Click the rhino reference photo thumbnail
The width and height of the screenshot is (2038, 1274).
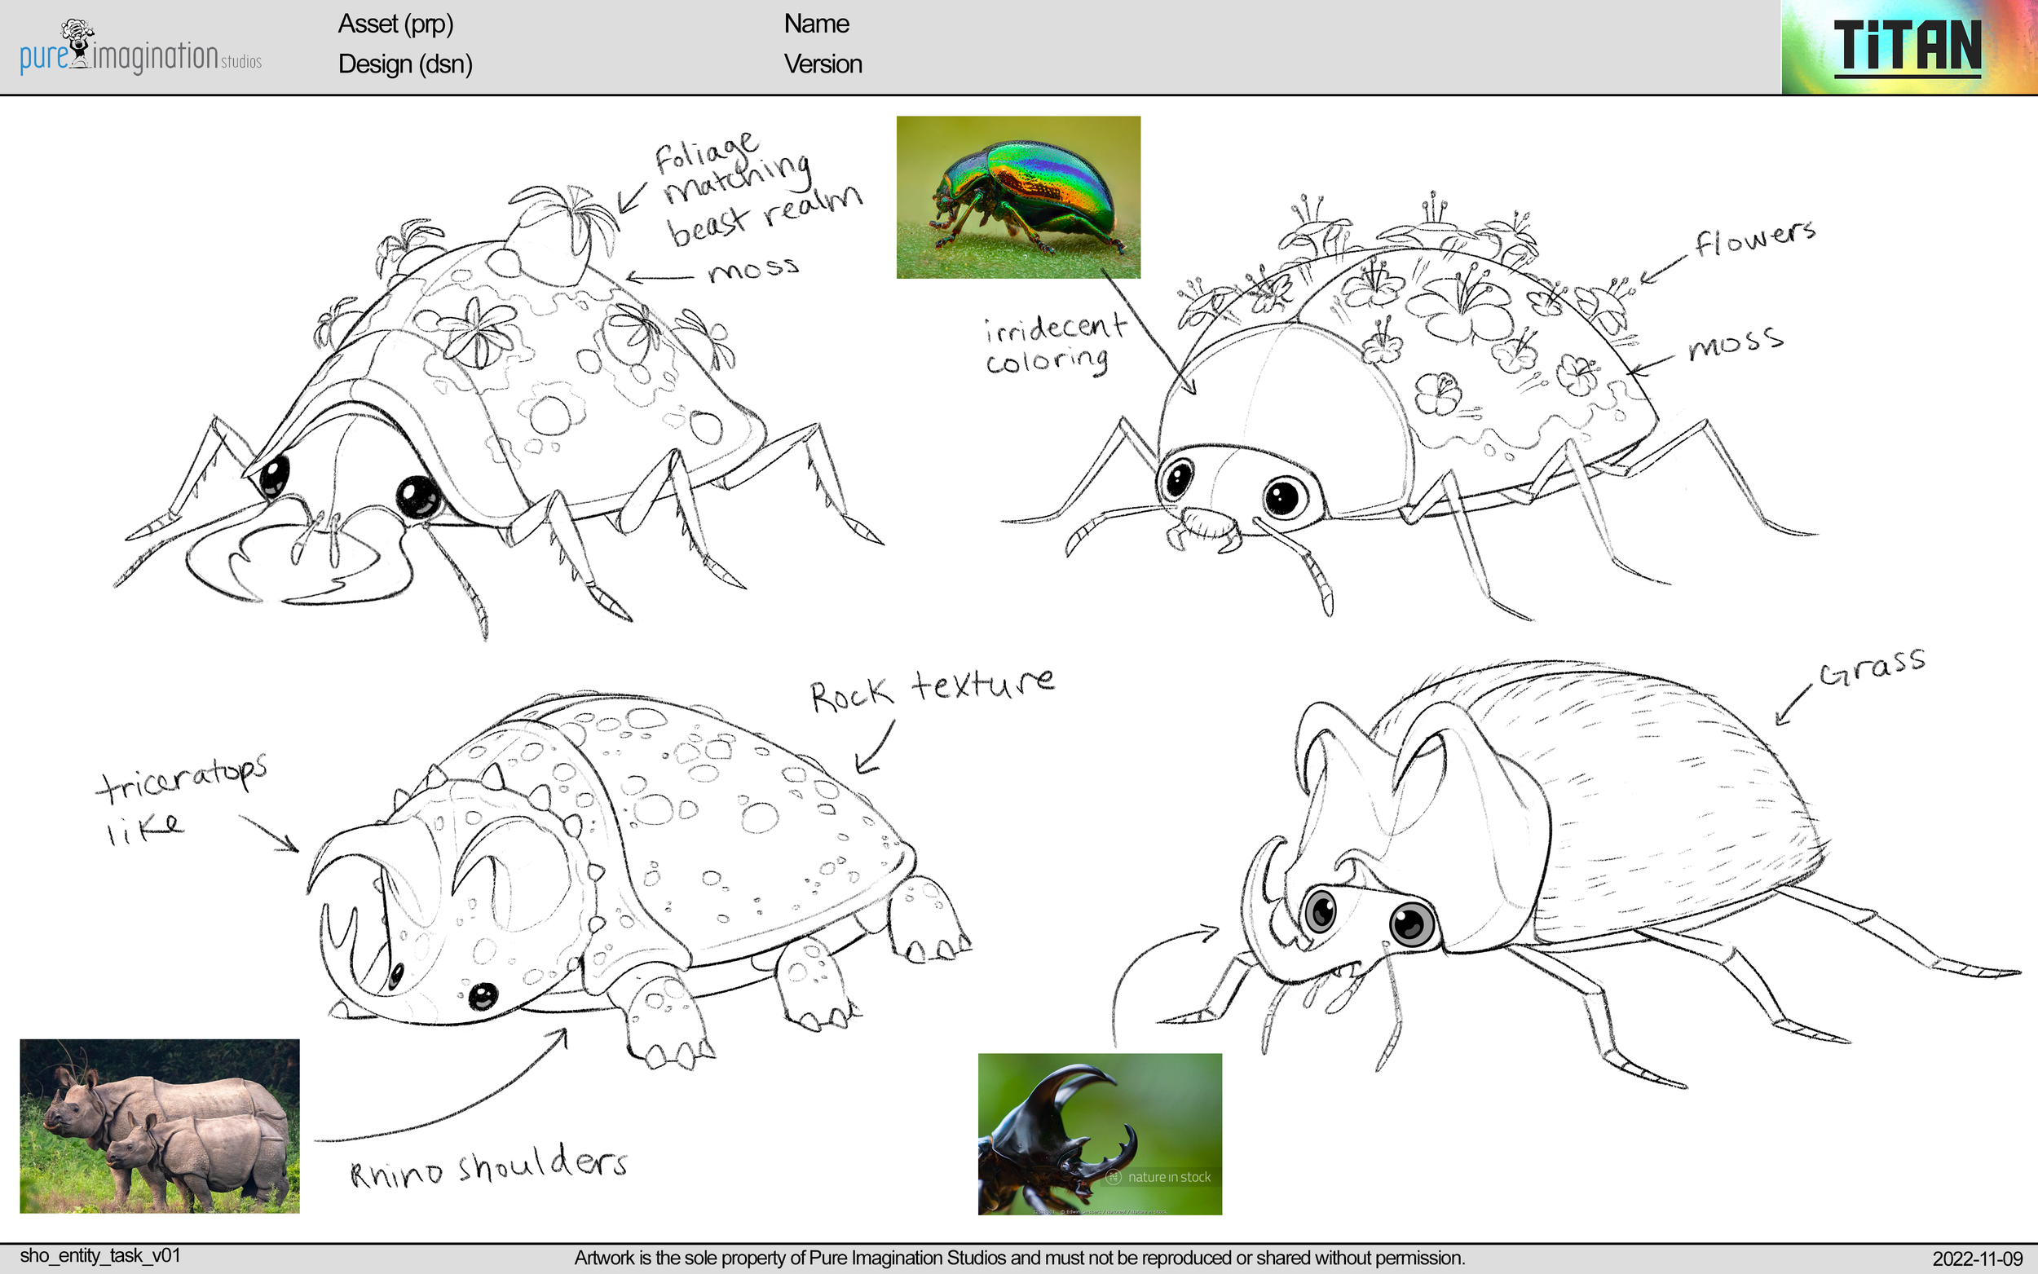click(158, 1121)
